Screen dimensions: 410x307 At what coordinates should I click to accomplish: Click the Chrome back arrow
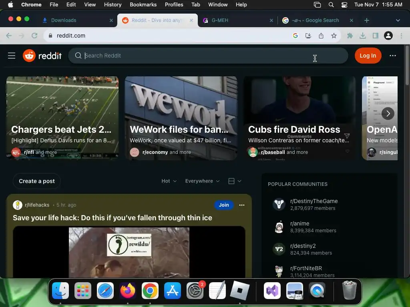9,36
